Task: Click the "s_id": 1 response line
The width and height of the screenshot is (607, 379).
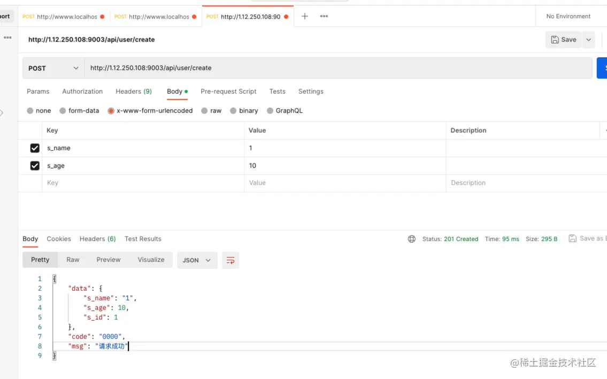Action: pyautogui.click(x=101, y=318)
